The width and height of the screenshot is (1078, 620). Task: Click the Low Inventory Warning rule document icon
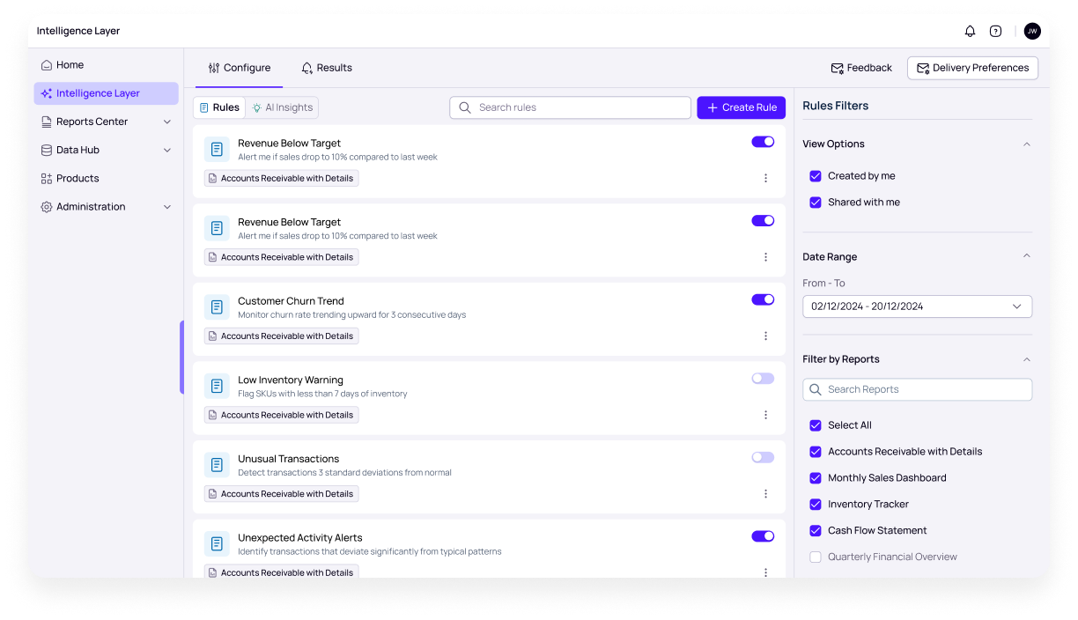[217, 386]
